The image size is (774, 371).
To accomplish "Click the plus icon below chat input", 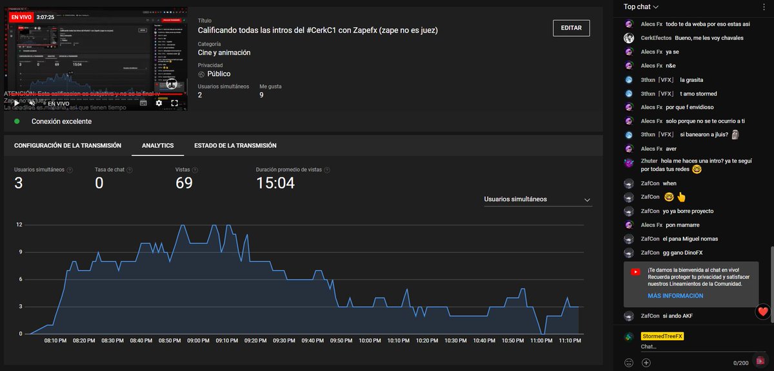I will coord(646,363).
